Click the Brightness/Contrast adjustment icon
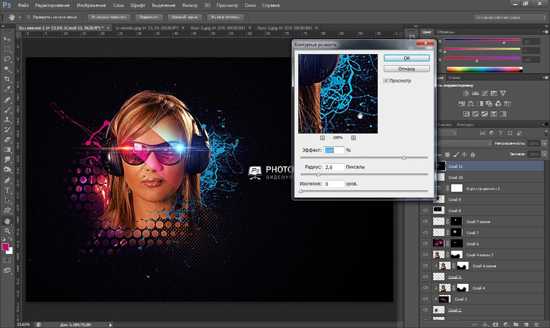 click(466, 93)
